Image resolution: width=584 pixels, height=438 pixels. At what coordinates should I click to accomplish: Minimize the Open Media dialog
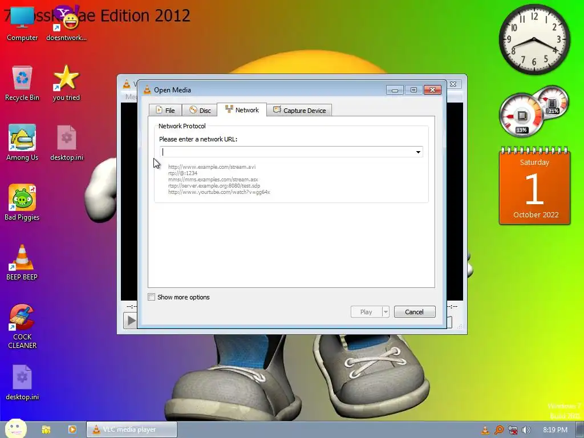click(x=395, y=90)
